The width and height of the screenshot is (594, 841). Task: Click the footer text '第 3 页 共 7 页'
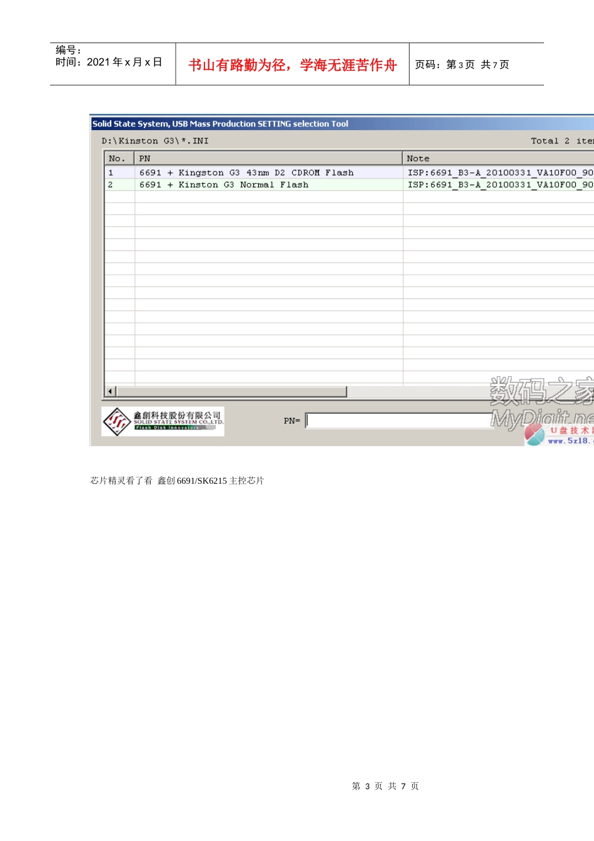point(385,786)
